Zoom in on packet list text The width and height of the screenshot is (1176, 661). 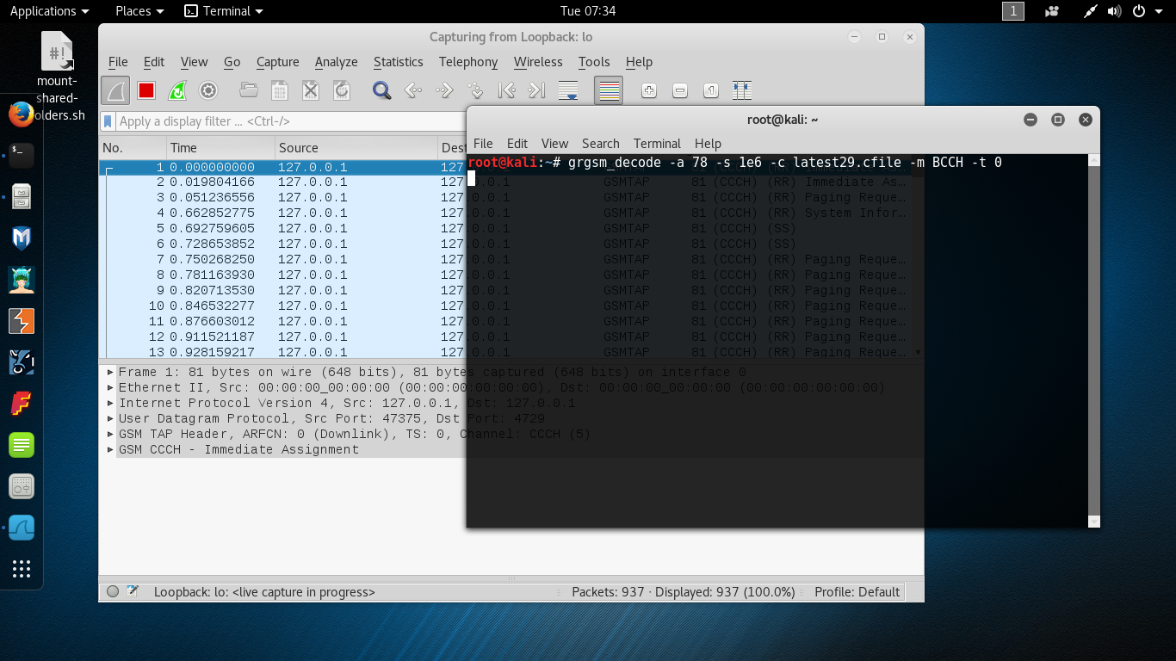649,90
